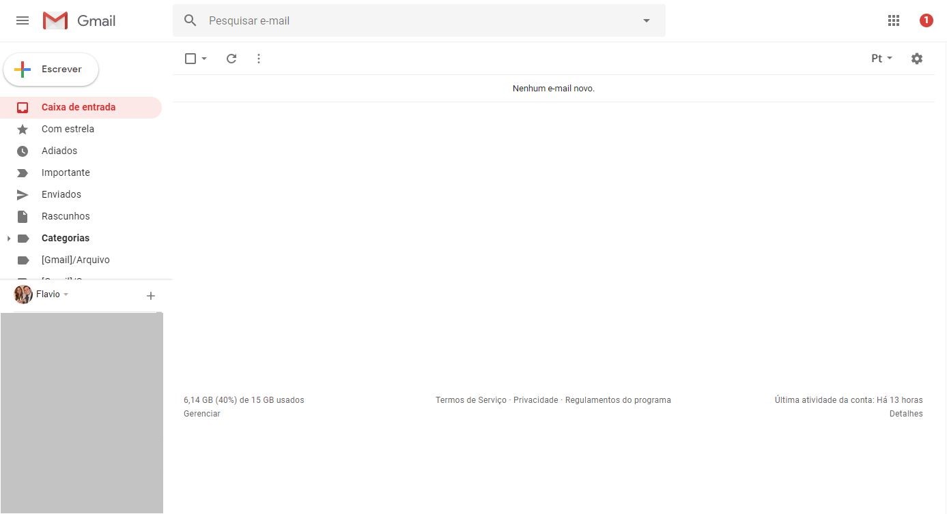Open the main navigation hamburger menu
Screen dimensions: 947x514
[23, 20]
